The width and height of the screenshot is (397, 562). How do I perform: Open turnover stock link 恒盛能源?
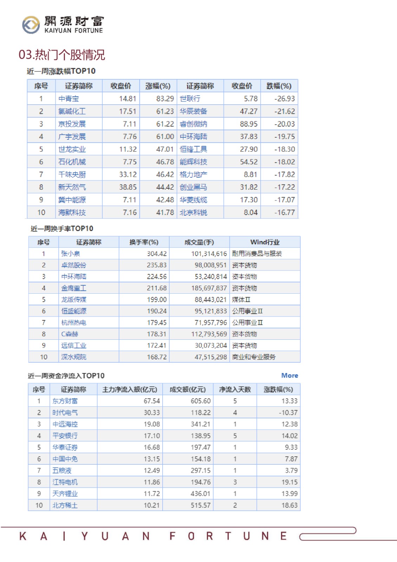coord(73,311)
